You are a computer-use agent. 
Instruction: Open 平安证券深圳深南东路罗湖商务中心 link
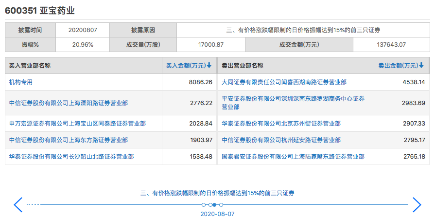[x=293, y=103]
